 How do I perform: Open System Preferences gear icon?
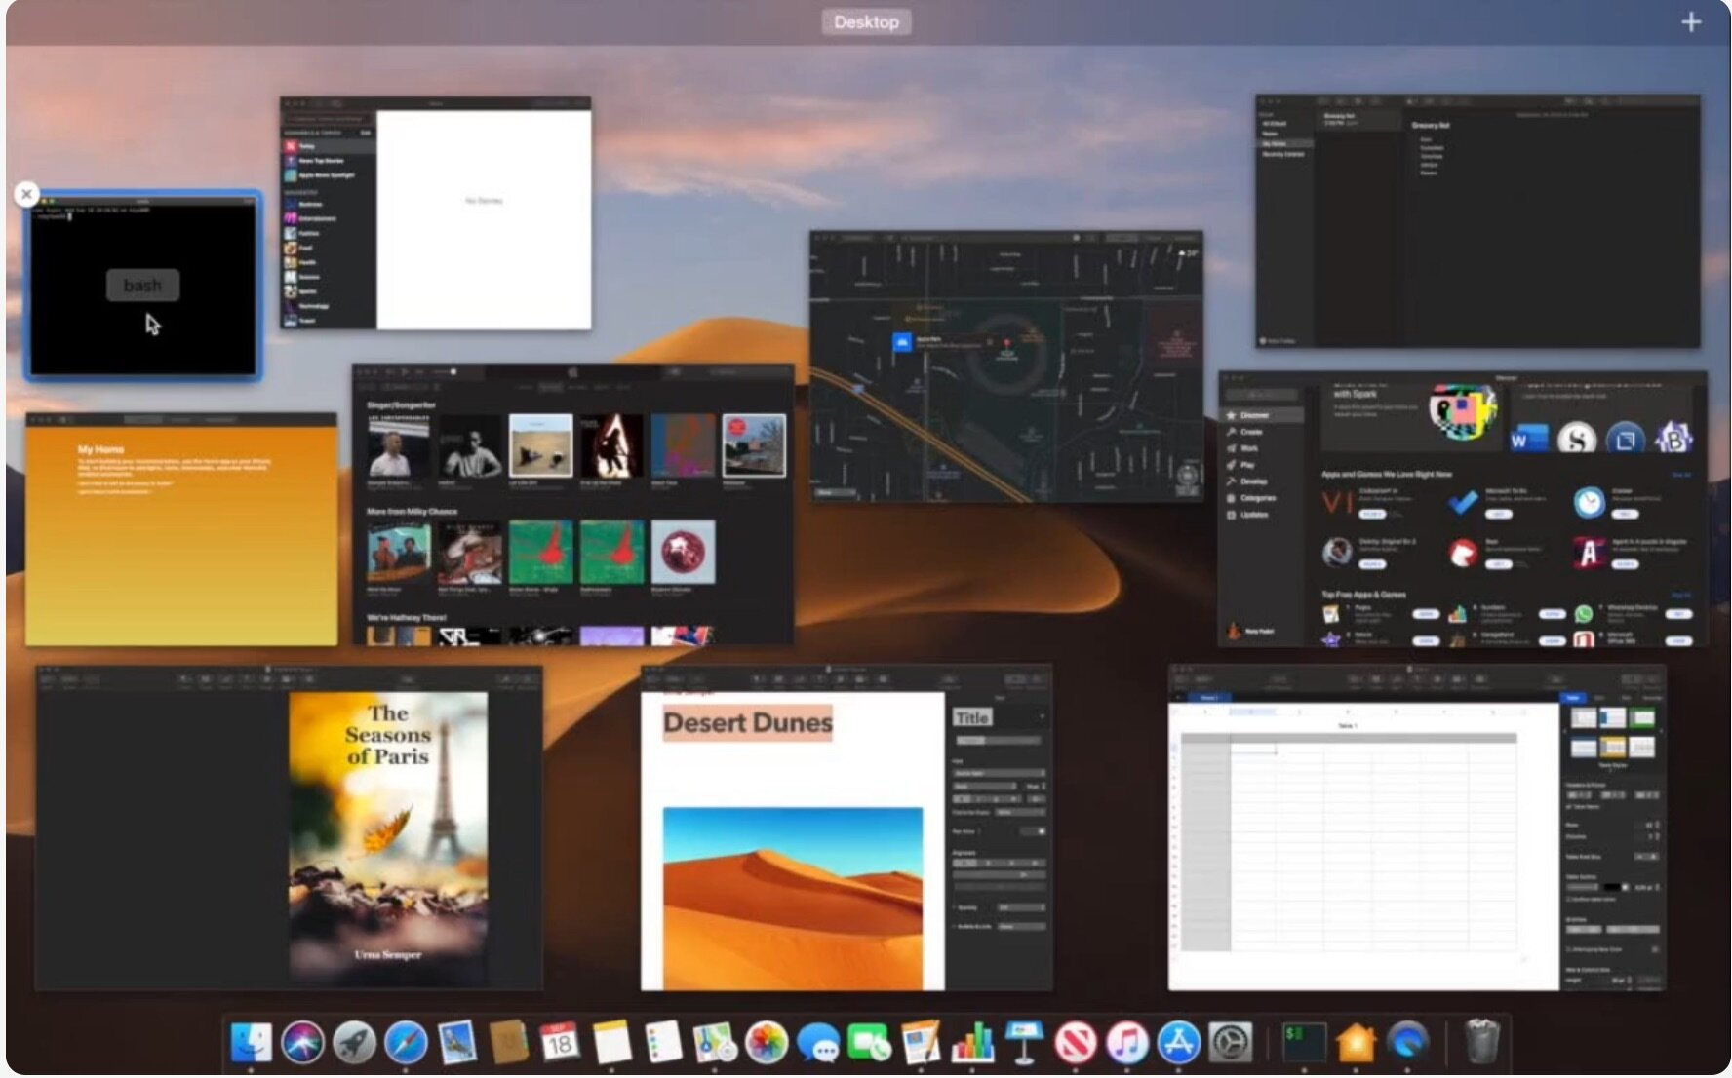point(1230,1043)
